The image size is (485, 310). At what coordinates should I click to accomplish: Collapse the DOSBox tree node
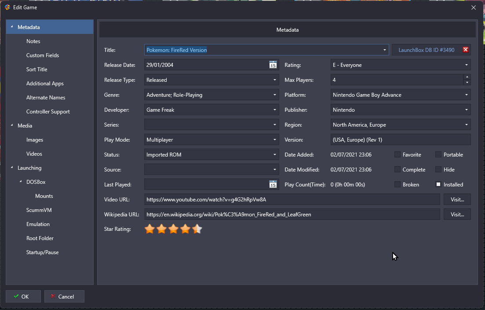coord(21,182)
